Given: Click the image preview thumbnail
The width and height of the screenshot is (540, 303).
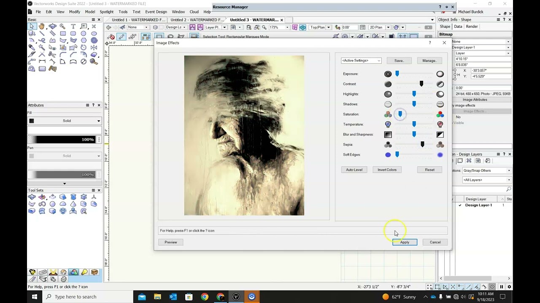Looking at the screenshot, I should pyautogui.click(x=244, y=136).
